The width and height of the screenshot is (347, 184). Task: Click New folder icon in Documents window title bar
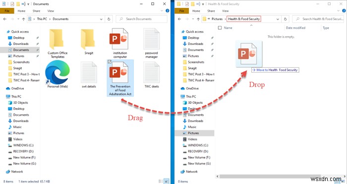click(x=18, y=4)
